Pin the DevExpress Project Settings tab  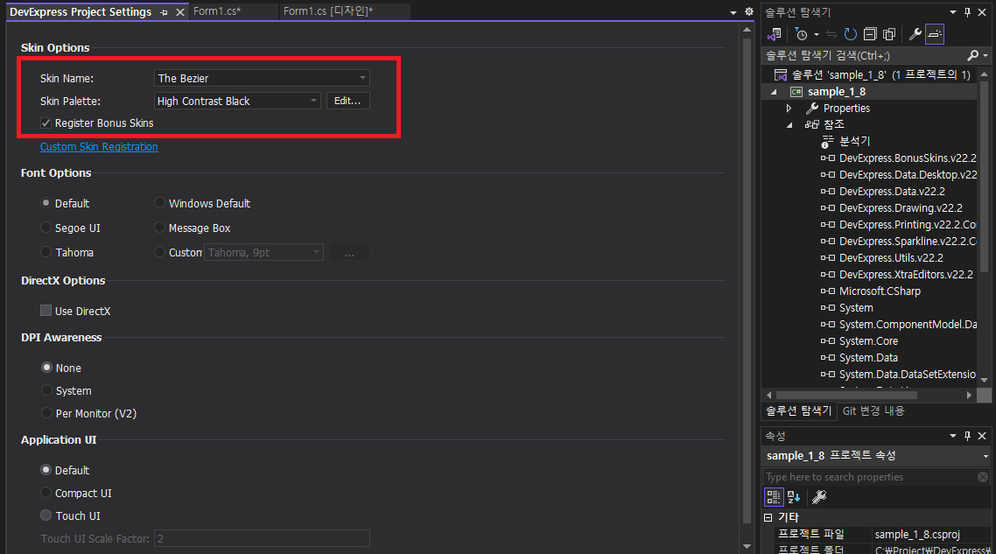click(x=164, y=12)
